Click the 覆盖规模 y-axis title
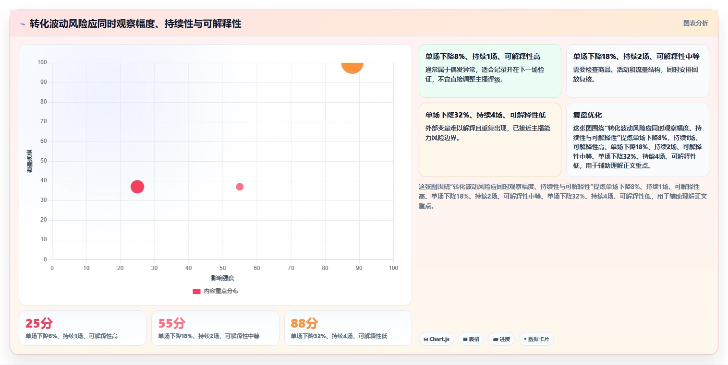 [30, 161]
